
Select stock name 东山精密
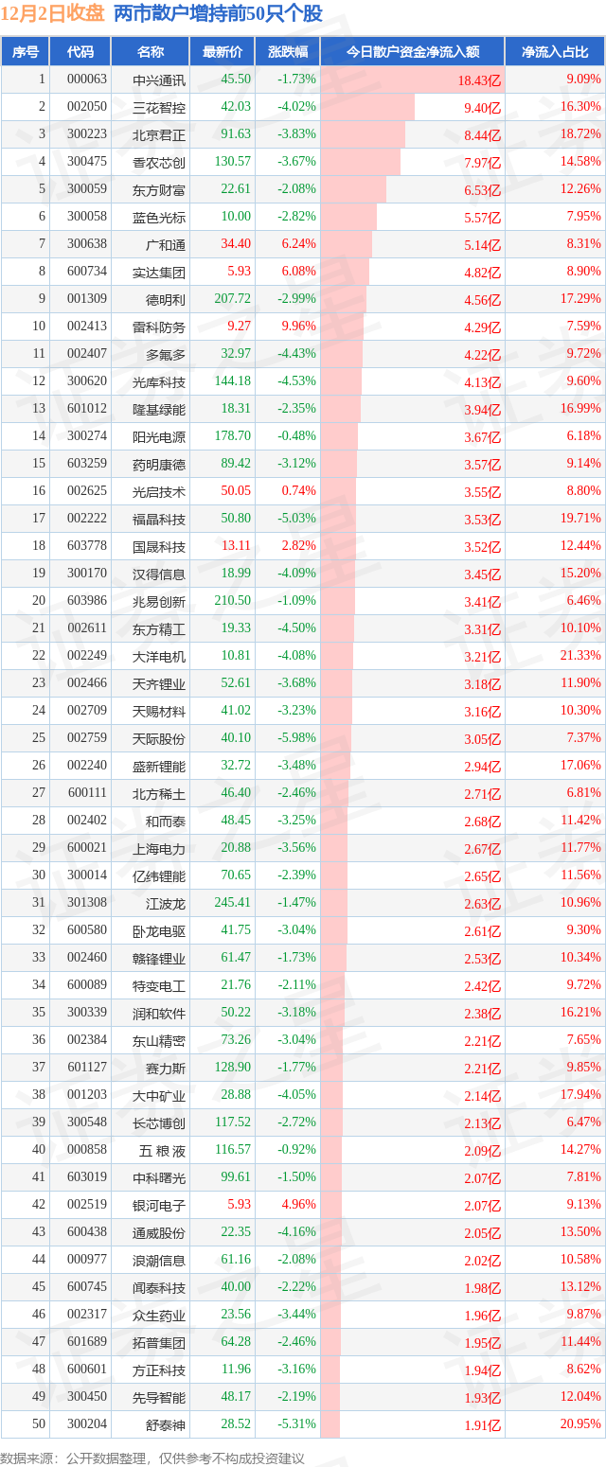[x=159, y=1040]
